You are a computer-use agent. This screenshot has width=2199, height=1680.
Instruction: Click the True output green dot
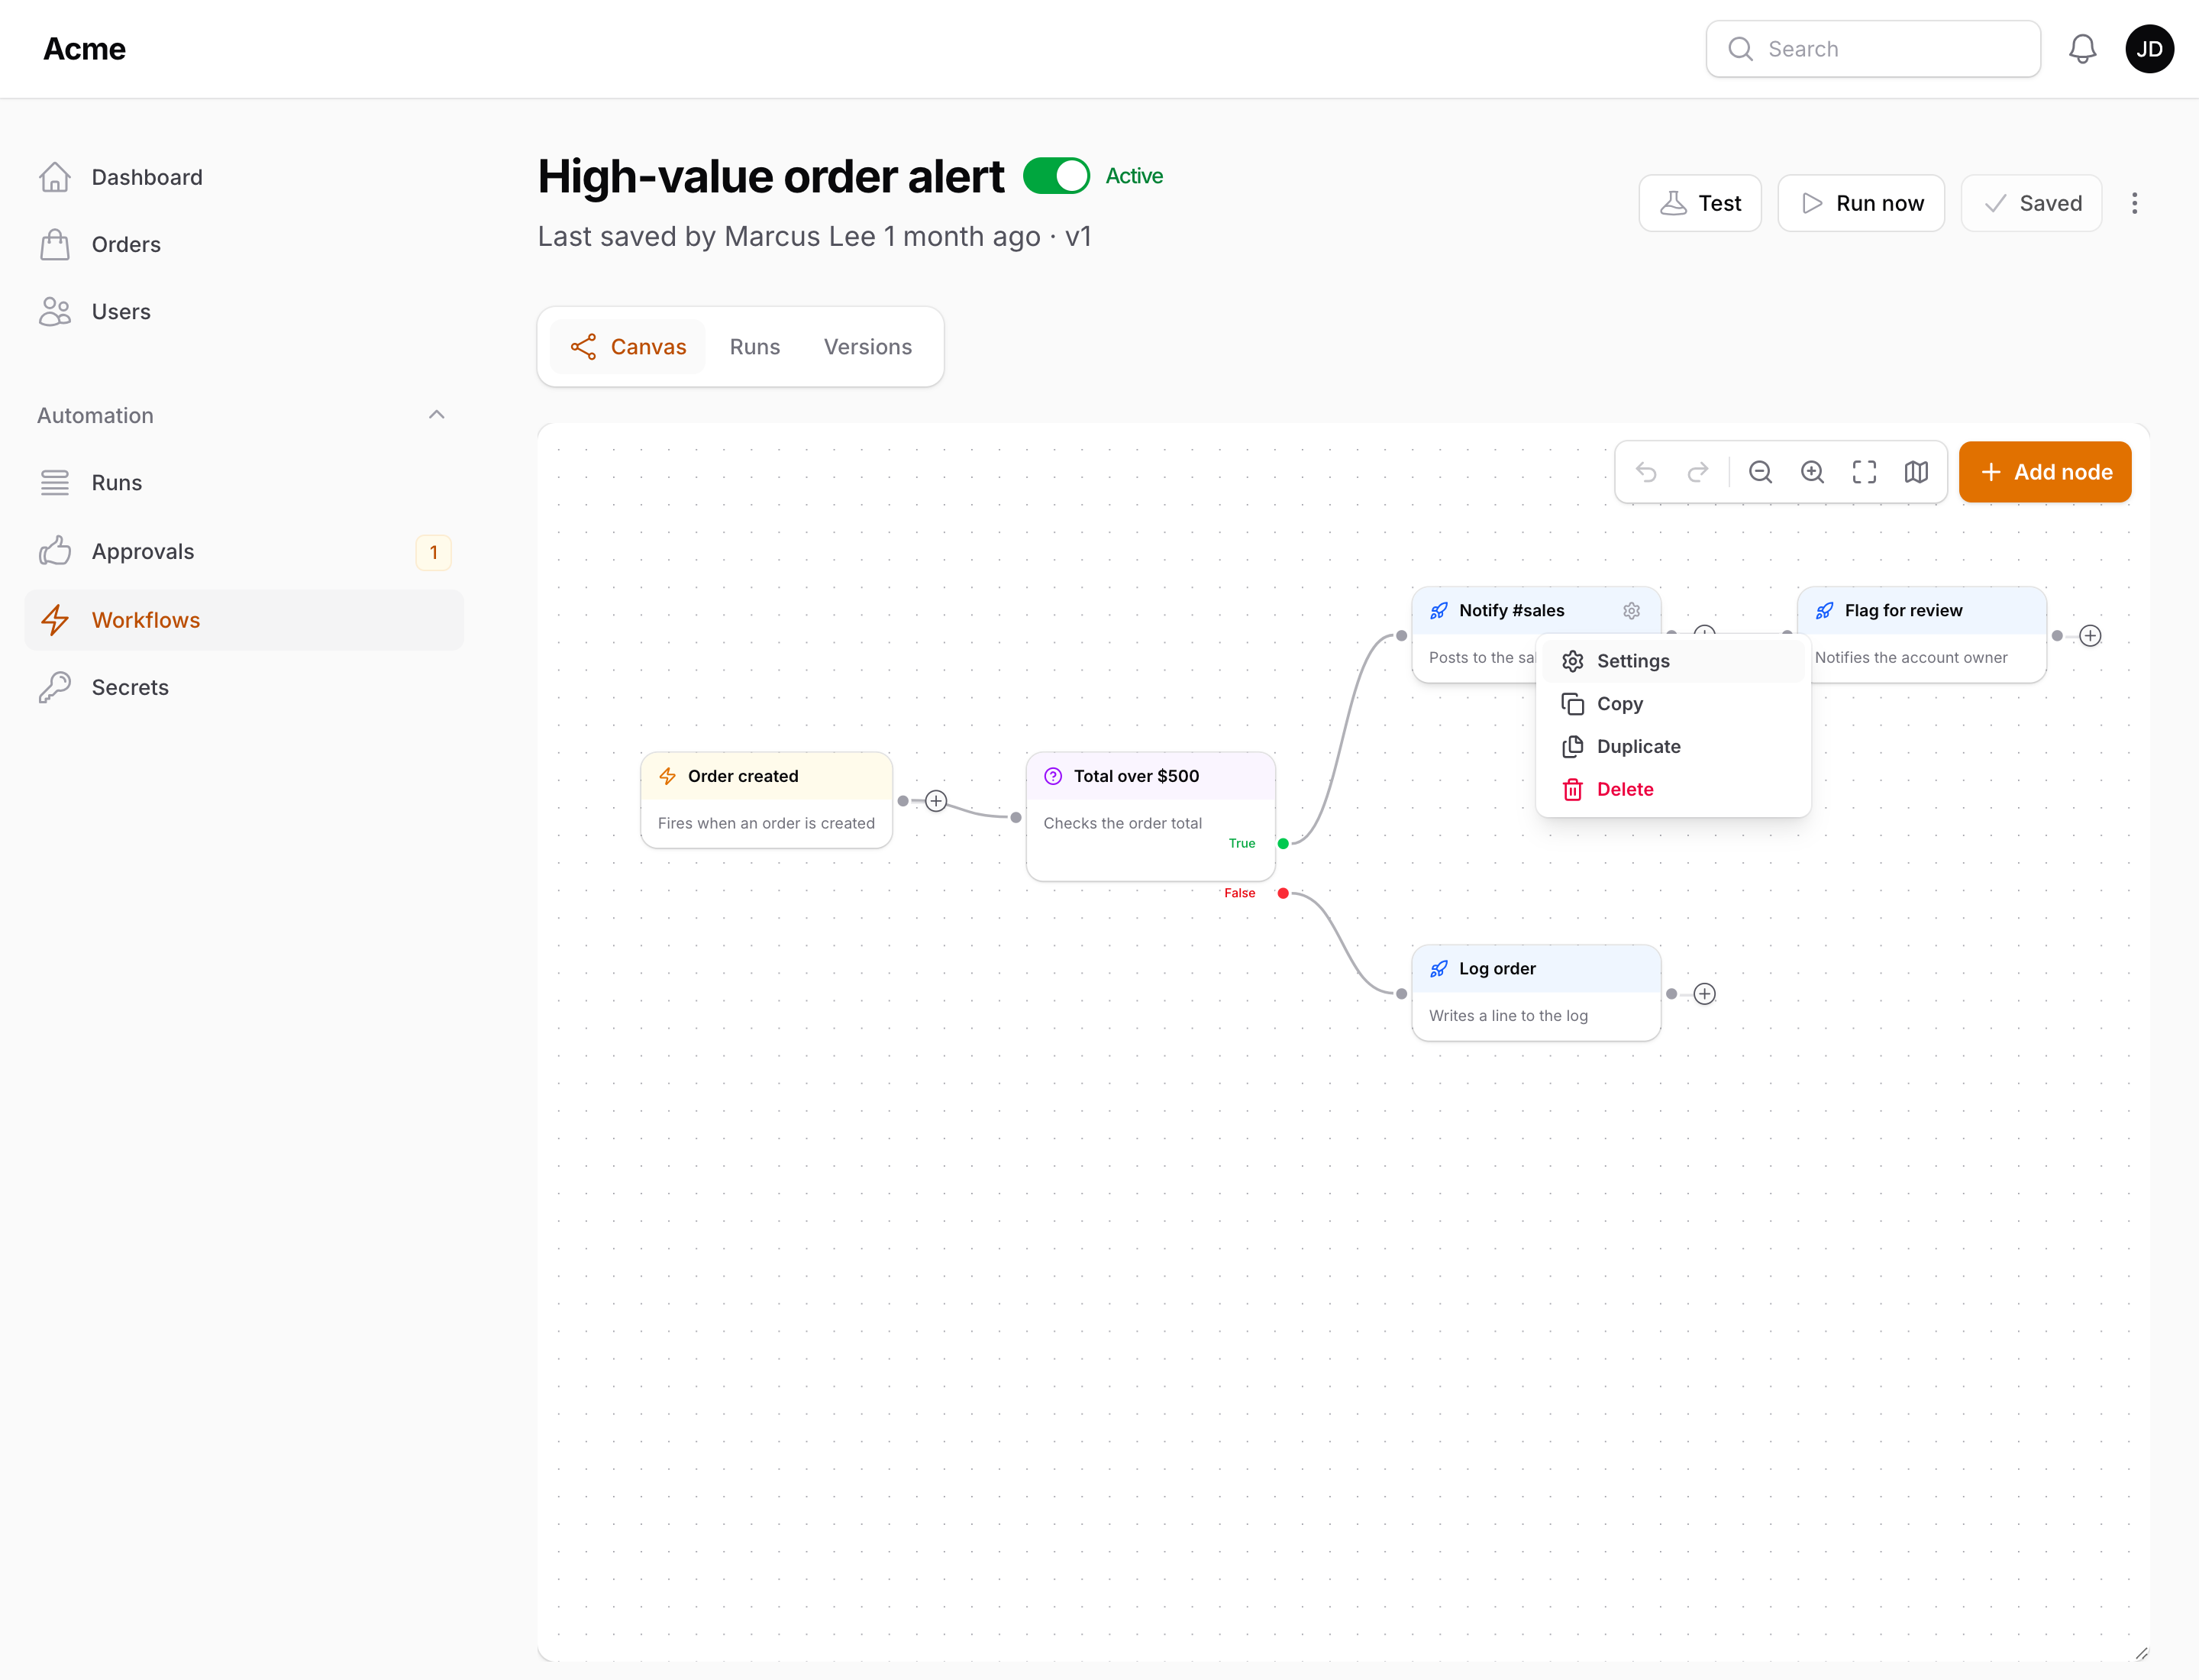pyautogui.click(x=1283, y=843)
